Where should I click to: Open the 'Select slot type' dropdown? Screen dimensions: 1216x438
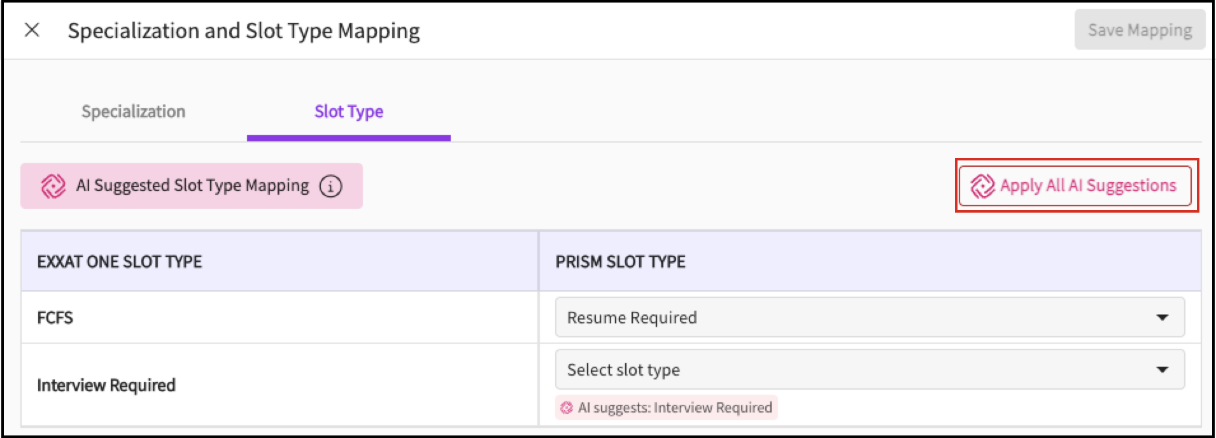tap(869, 369)
